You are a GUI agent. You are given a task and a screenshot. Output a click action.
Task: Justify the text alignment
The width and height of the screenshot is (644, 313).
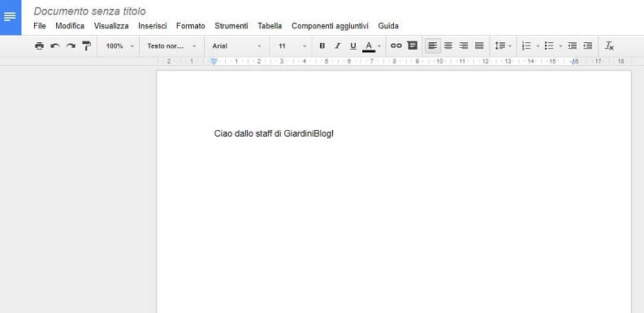pyautogui.click(x=479, y=46)
